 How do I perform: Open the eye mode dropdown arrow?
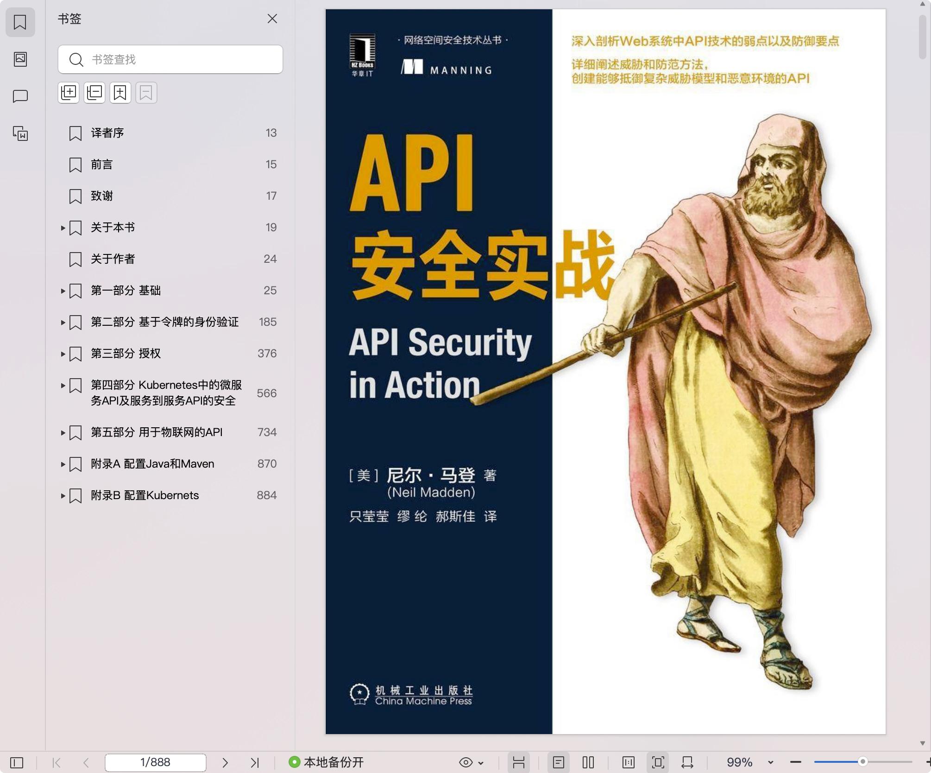point(481,763)
